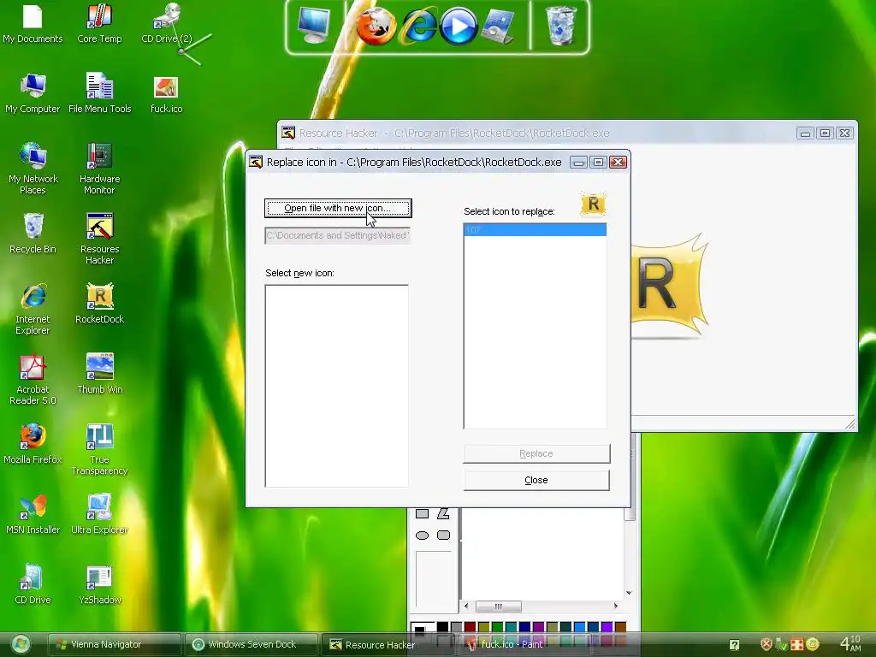Select the My Computer desktop icon
This screenshot has width=876, height=657.
33,94
